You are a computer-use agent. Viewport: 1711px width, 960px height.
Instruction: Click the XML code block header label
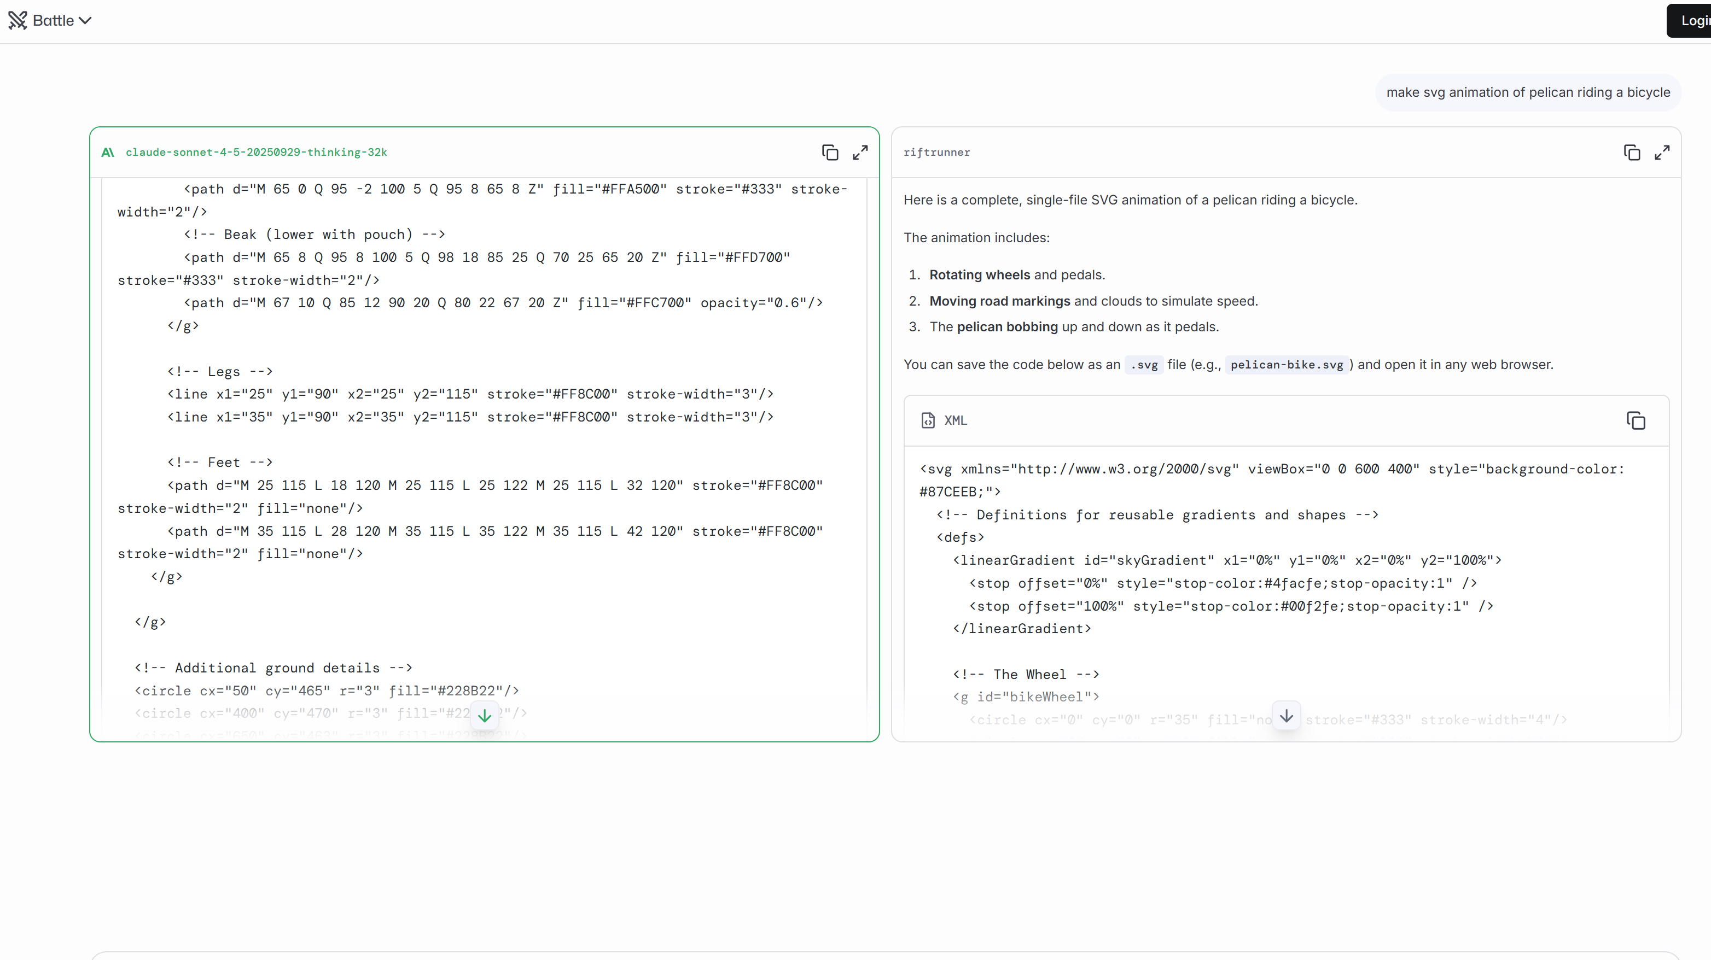point(955,420)
